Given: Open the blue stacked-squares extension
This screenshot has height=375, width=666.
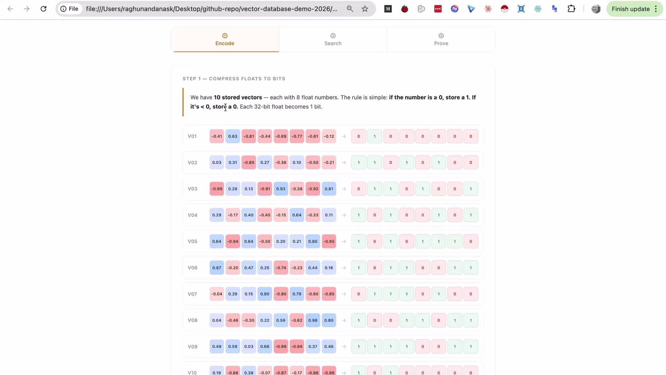Looking at the screenshot, I should [x=555, y=9].
